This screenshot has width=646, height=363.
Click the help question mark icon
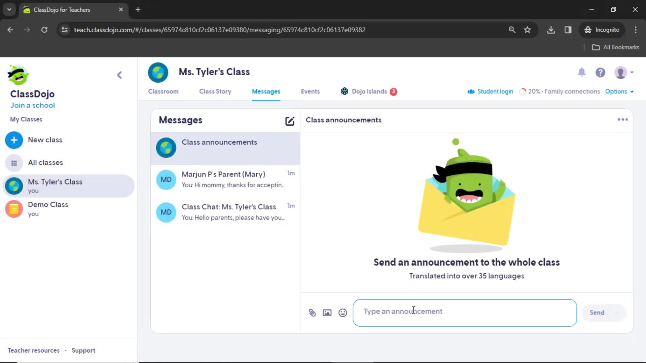[x=600, y=72]
